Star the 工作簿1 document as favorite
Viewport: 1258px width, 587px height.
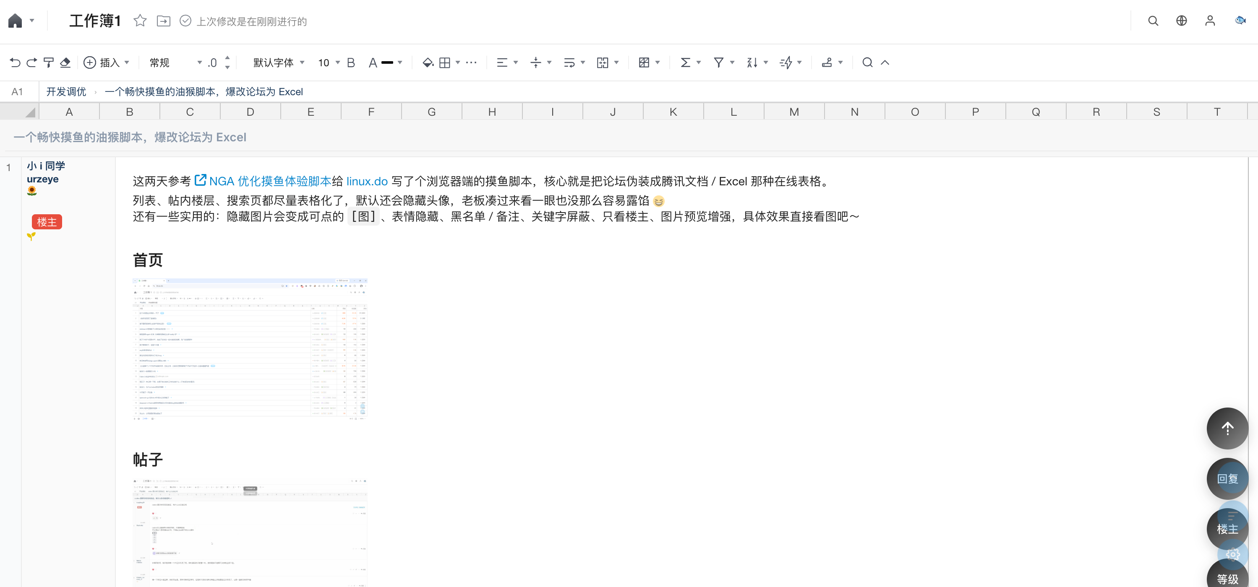pyautogui.click(x=140, y=21)
